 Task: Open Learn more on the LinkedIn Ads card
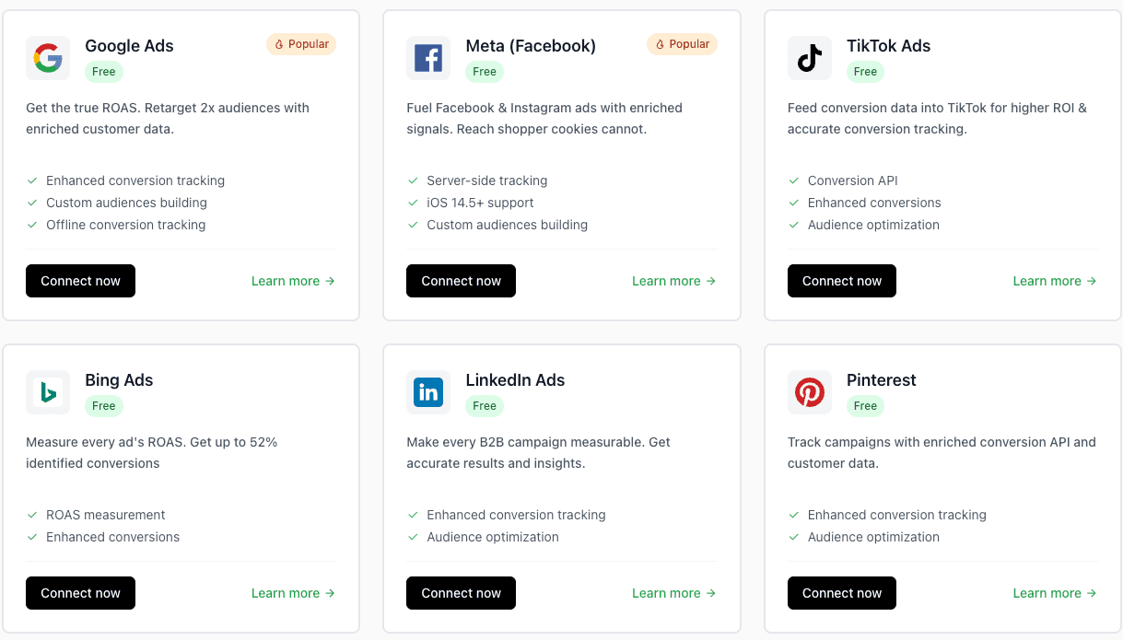(665, 593)
